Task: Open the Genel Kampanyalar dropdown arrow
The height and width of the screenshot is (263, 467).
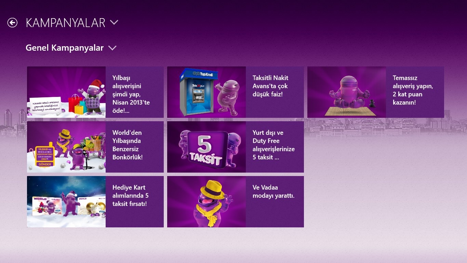Action: (x=112, y=48)
